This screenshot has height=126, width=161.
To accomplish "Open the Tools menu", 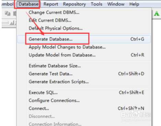I will (x=96, y=4).
